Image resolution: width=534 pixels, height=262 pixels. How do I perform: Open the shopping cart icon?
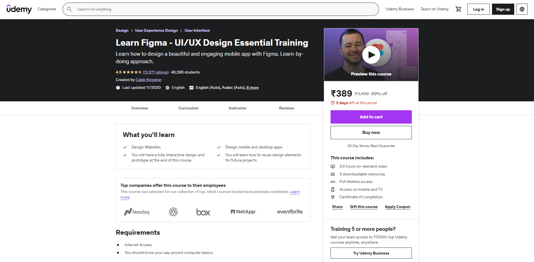click(x=458, y=9)
